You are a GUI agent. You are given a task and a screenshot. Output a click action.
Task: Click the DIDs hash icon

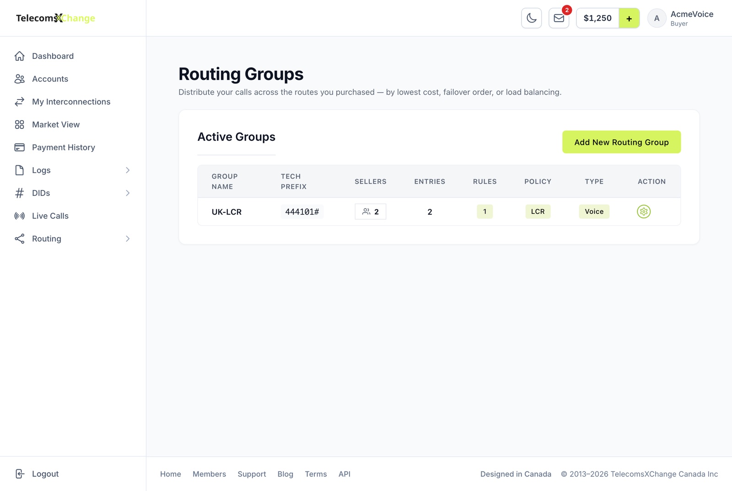(x=19, y=193)
